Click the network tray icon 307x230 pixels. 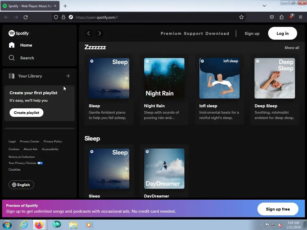click(x=273, y=225)
